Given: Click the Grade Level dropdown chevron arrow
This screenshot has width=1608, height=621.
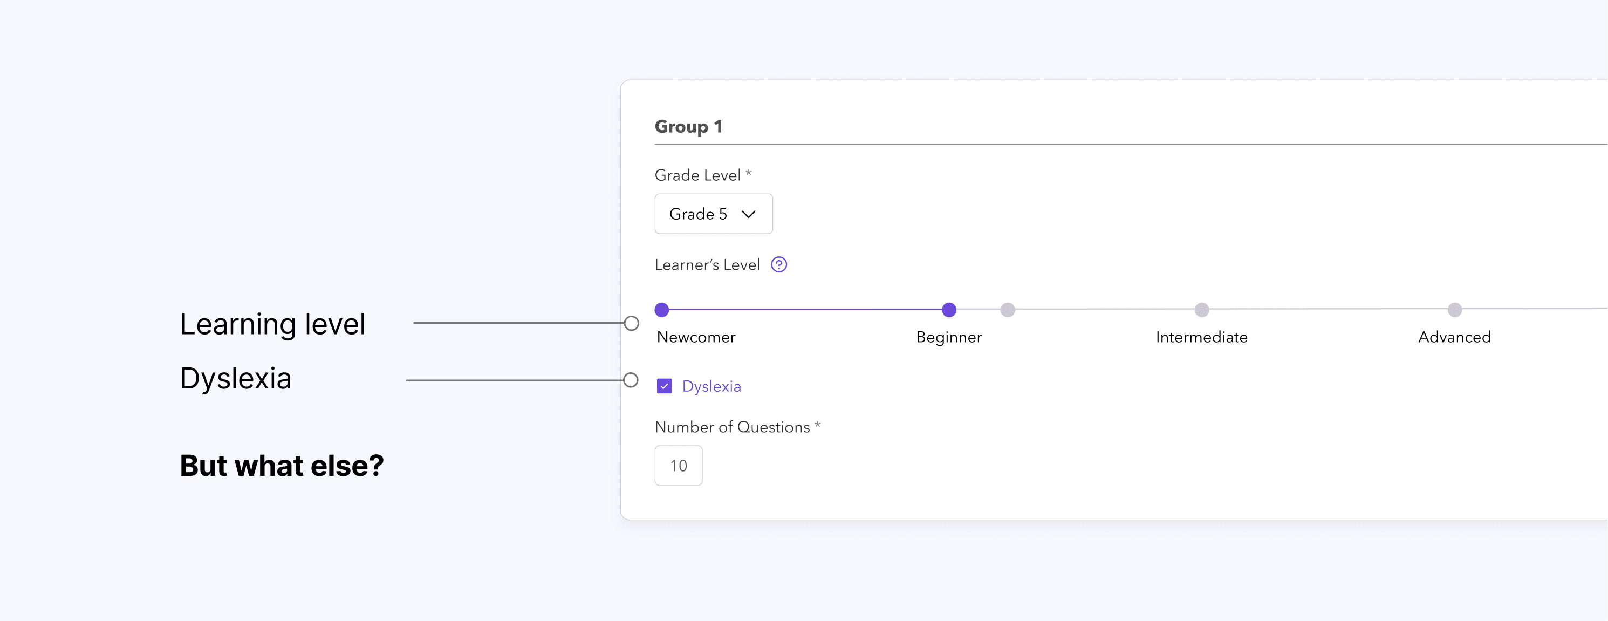Looking at the screenshot, I should [x=749, y=214].
